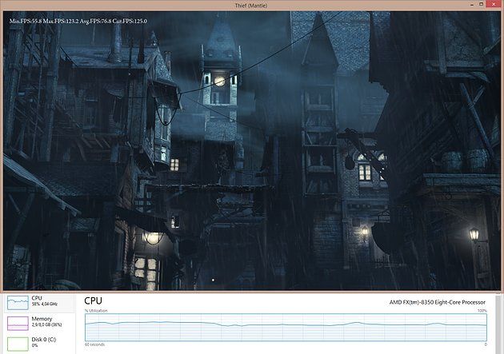The image size is (504, 354).
Task: Click the Task Manager vertical scrollbar
Action: point(498,324)
